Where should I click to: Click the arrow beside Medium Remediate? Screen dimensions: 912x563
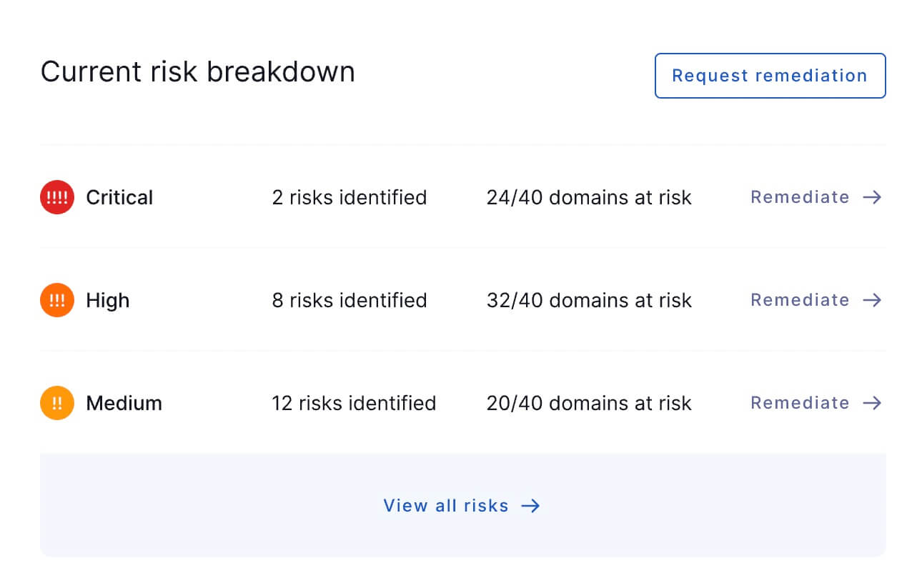pyautogui.click(x=872, y=403)
